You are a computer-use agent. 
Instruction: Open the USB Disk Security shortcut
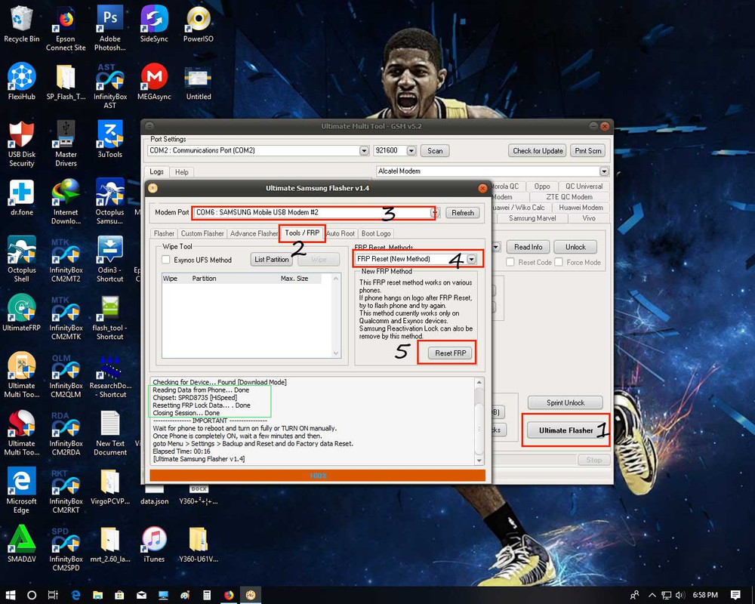tap(22, 143)
